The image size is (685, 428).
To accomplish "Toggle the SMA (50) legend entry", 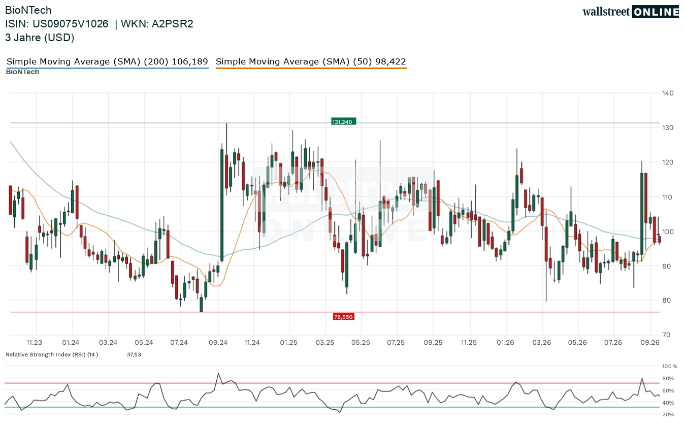I will click(311, 62).
